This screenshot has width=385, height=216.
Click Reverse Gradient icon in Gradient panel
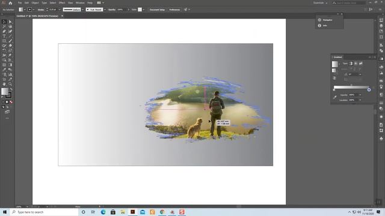pyautogui.click(x=334, y=78)
